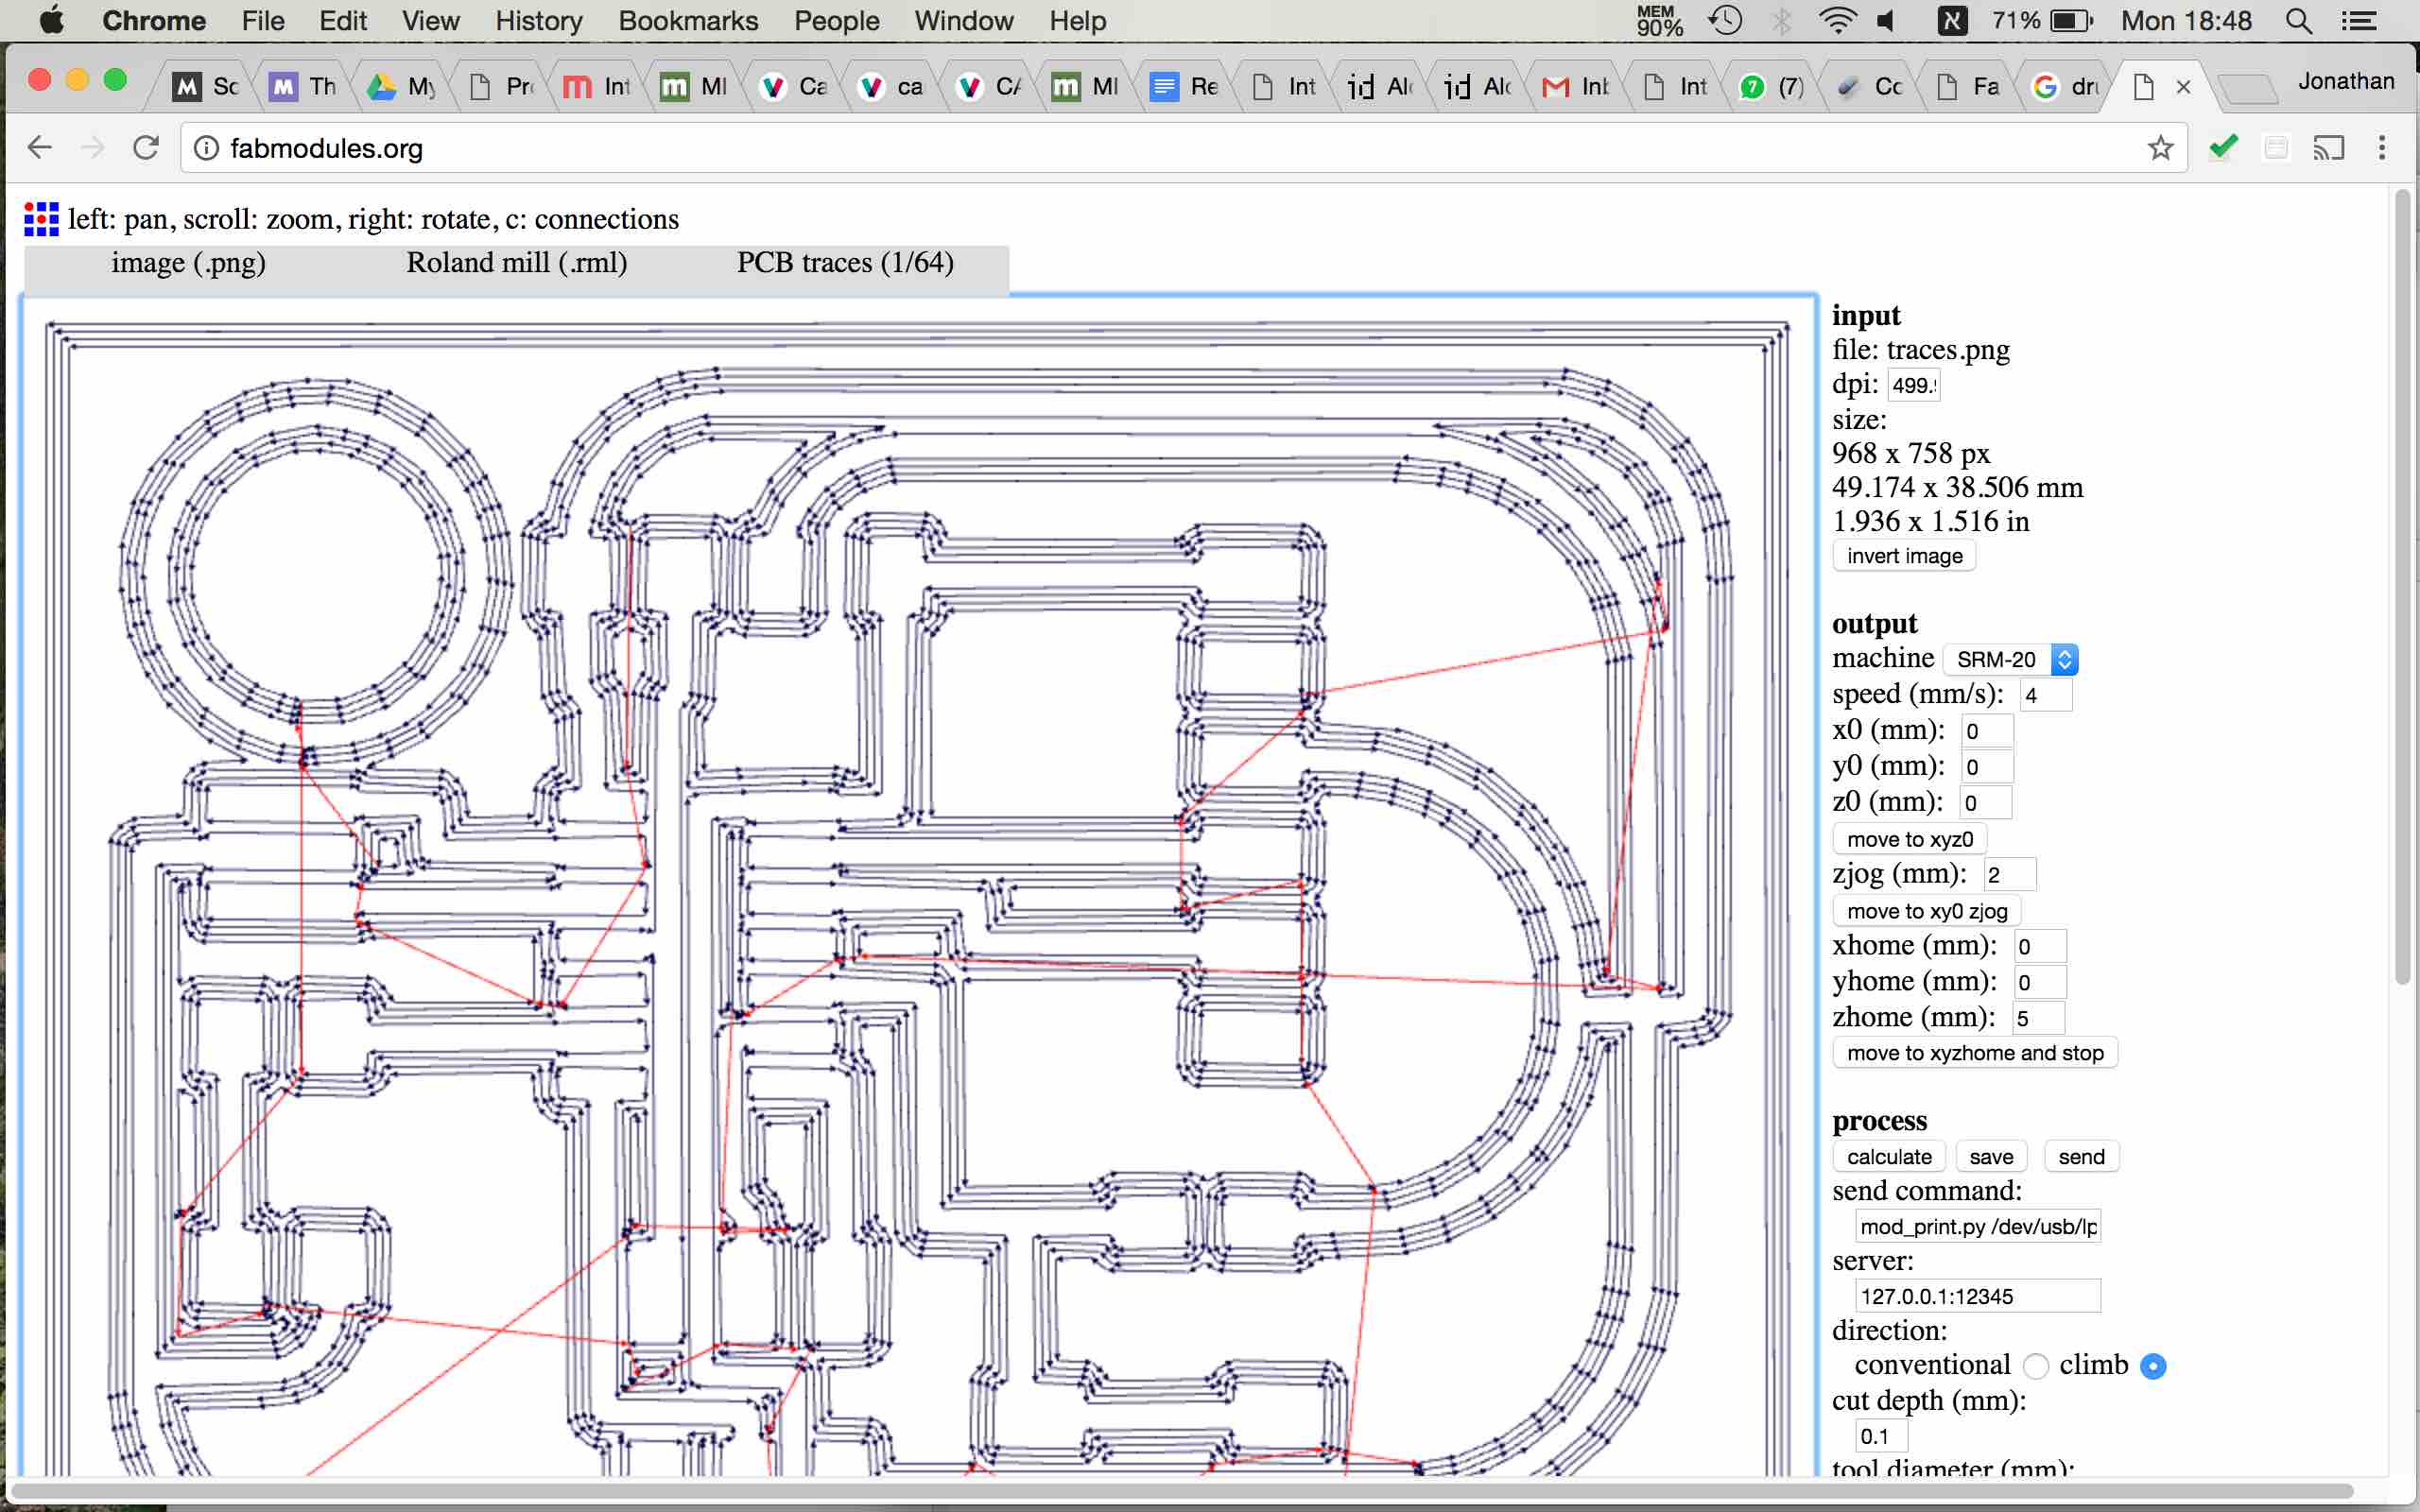This screenshot has height=1512, width=2420.
Task: Click the save button
Action: (x=1991, y=1157)
